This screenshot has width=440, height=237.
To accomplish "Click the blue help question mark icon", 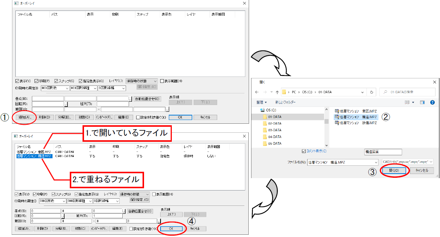I will click(432, 102).
